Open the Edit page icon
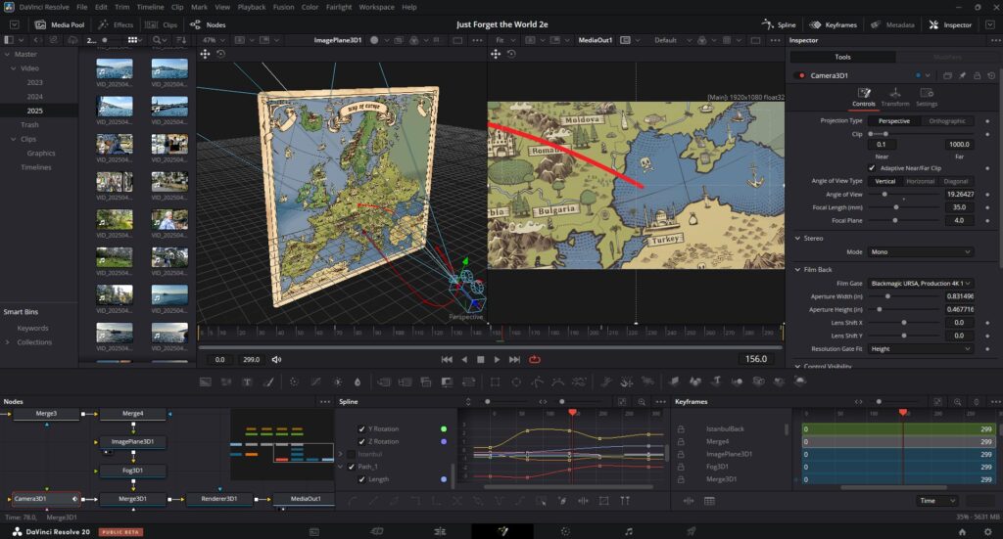Viewport: 1003px width, 539px height. pos(440,531)
